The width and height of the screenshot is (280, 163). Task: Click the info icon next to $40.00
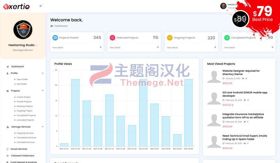[232, 105]
